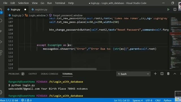This screenshot has height=102, width=181.
Task: Click forget_password_window method breadcrumb
Action: coord(68,15)
